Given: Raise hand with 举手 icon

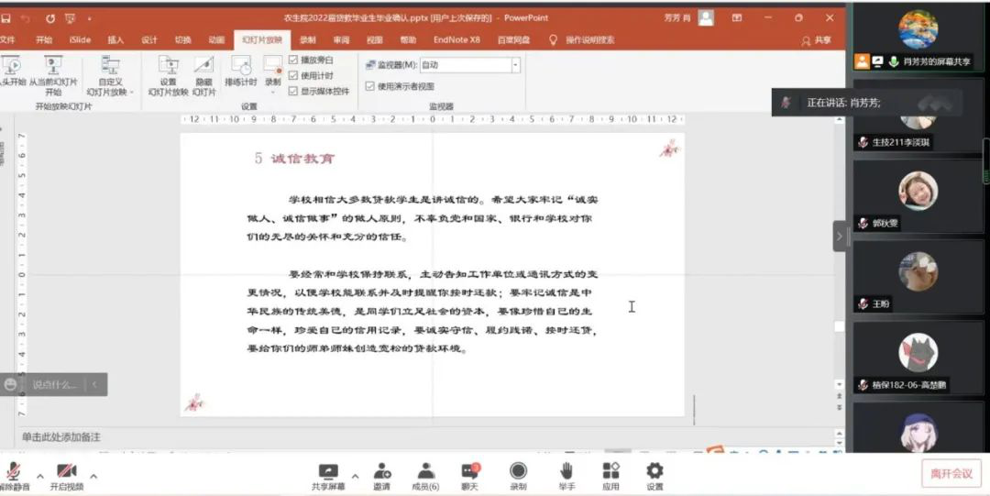Looking at the screenshot, I should pos(566,471).
